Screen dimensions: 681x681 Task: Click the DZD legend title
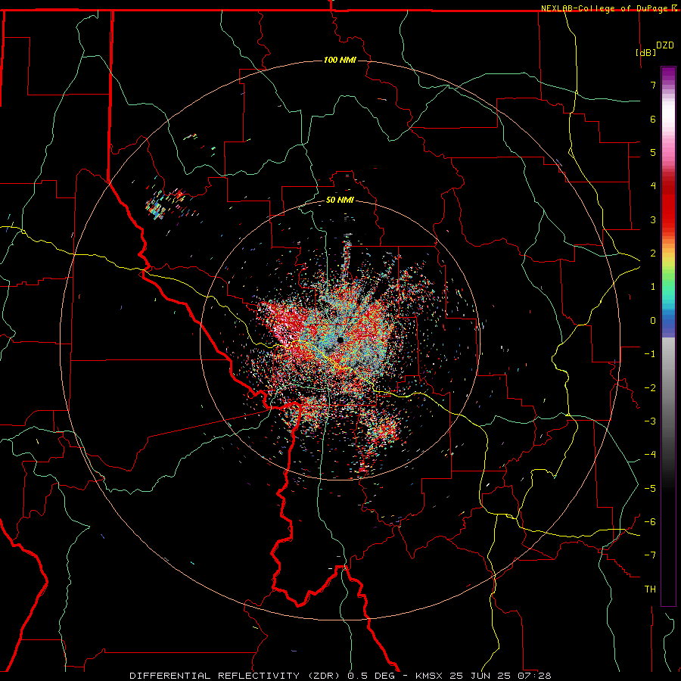665,45
